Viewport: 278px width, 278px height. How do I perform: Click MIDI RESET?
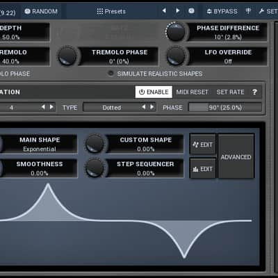192,92
